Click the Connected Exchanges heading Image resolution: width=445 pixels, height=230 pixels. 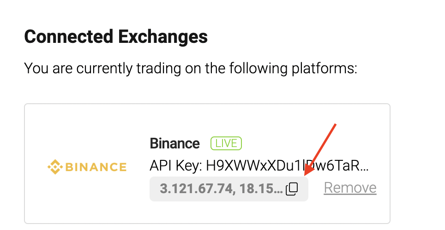[x=116, y=37]
